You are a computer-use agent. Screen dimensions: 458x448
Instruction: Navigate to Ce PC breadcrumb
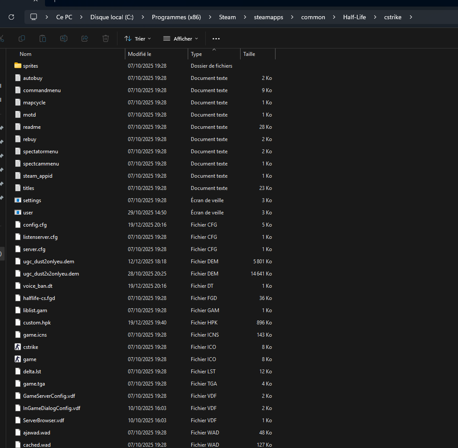[64, 17]
